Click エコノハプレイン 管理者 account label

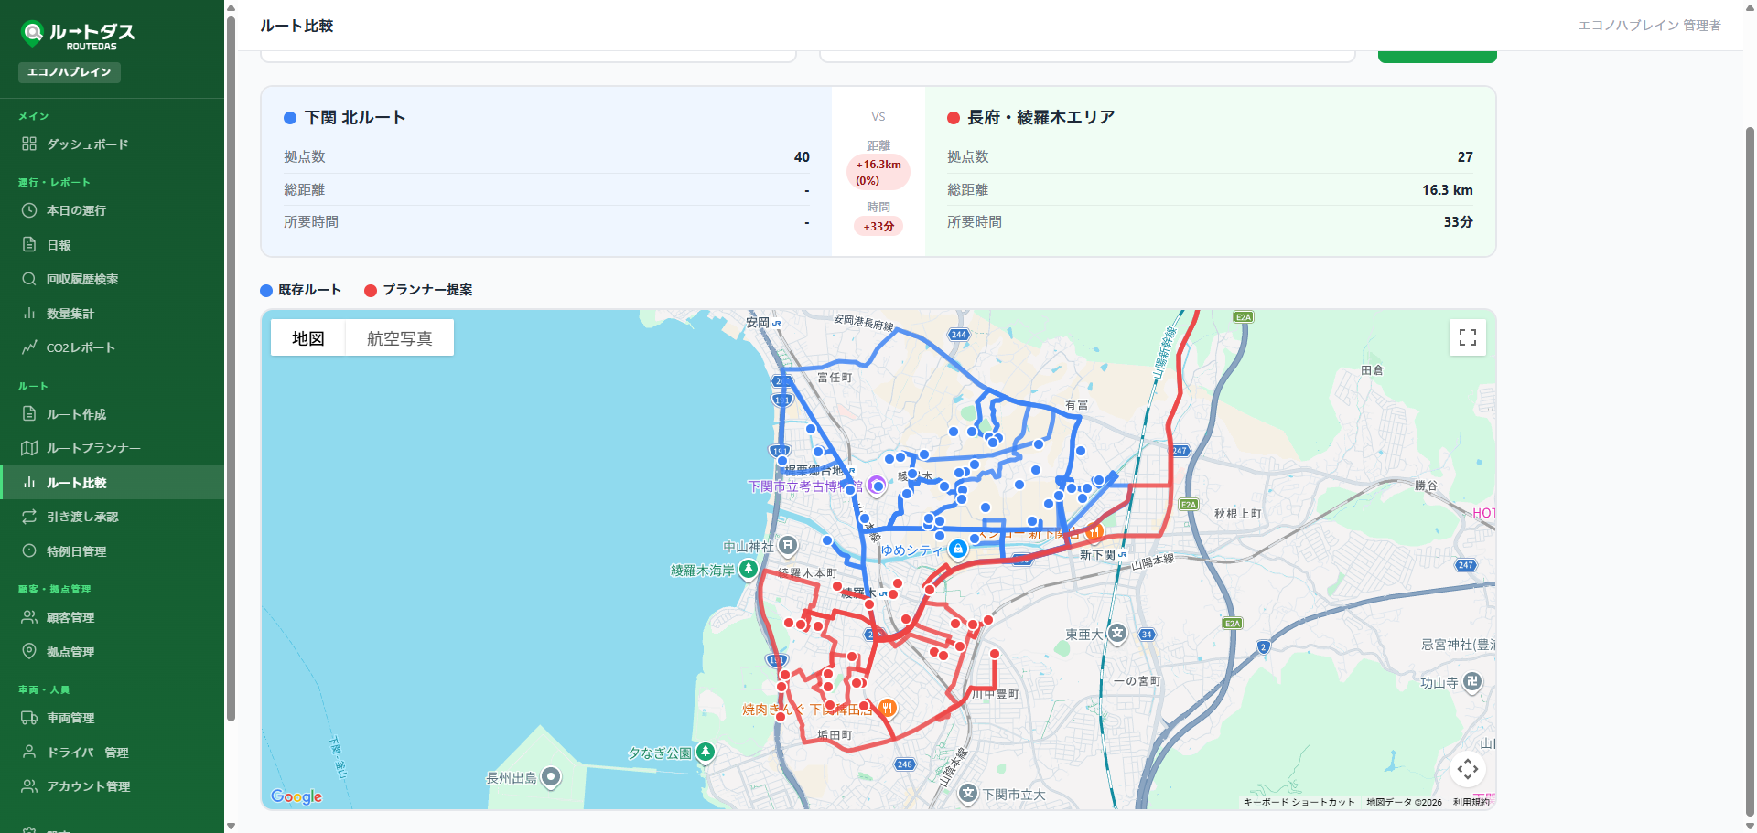(1649, 26)
